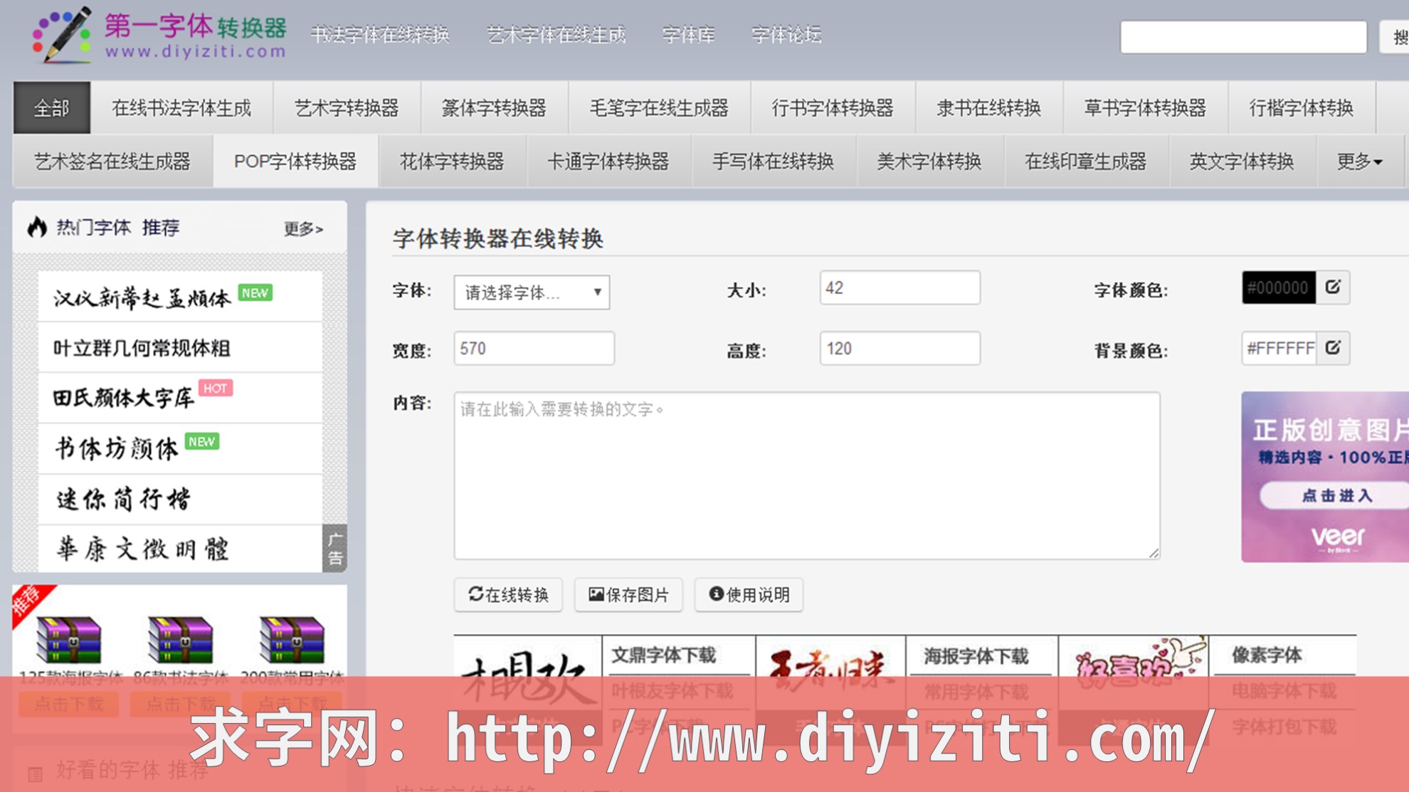Open 书法字体在线转换 in top navigation
The image size is (1409, 792).
380,35
